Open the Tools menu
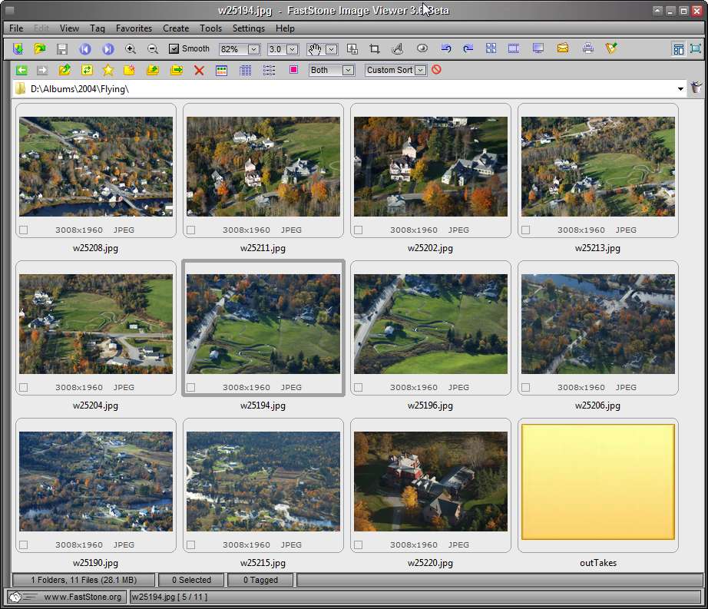Viewport: 708px width, 609px height. [210, 28]
